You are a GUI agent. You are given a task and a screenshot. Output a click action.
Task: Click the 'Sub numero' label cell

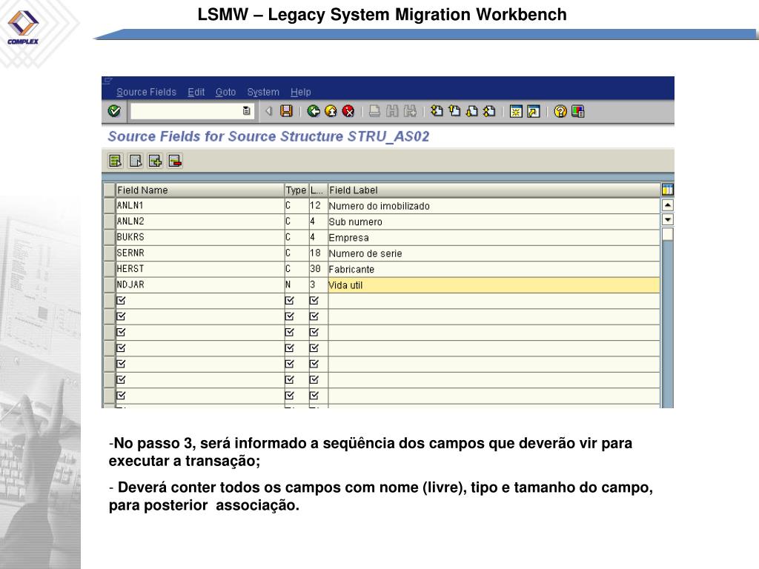(x=494, y=222)
